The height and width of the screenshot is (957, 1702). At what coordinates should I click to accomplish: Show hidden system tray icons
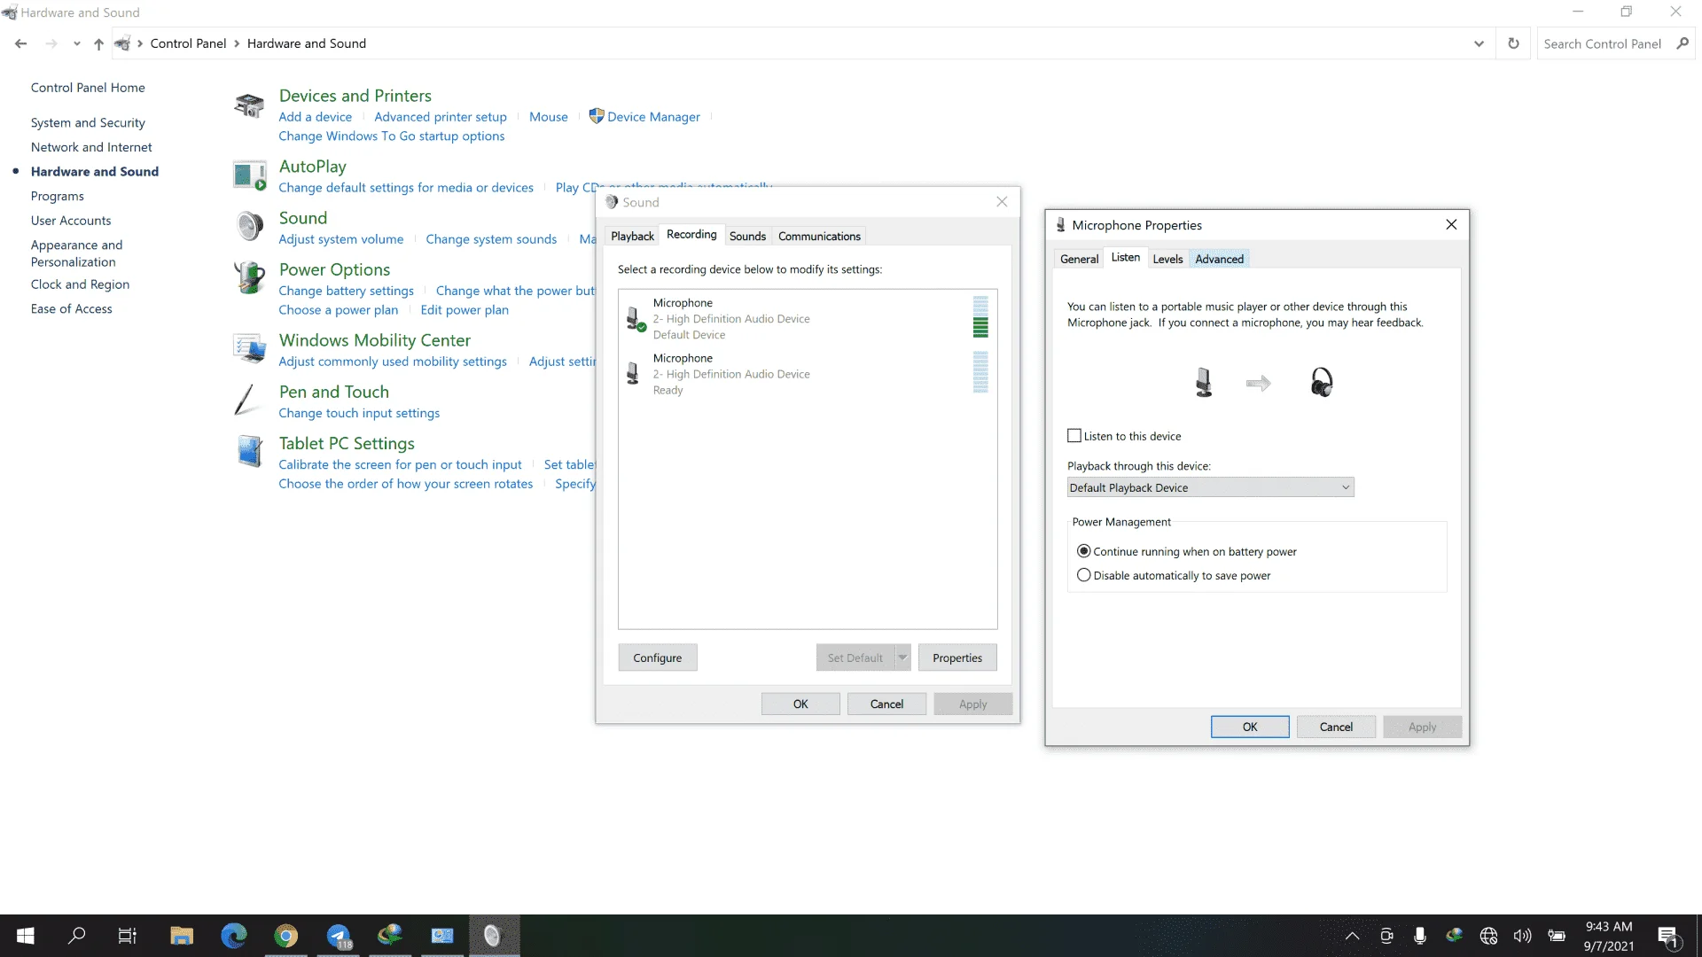(1352, 936)
